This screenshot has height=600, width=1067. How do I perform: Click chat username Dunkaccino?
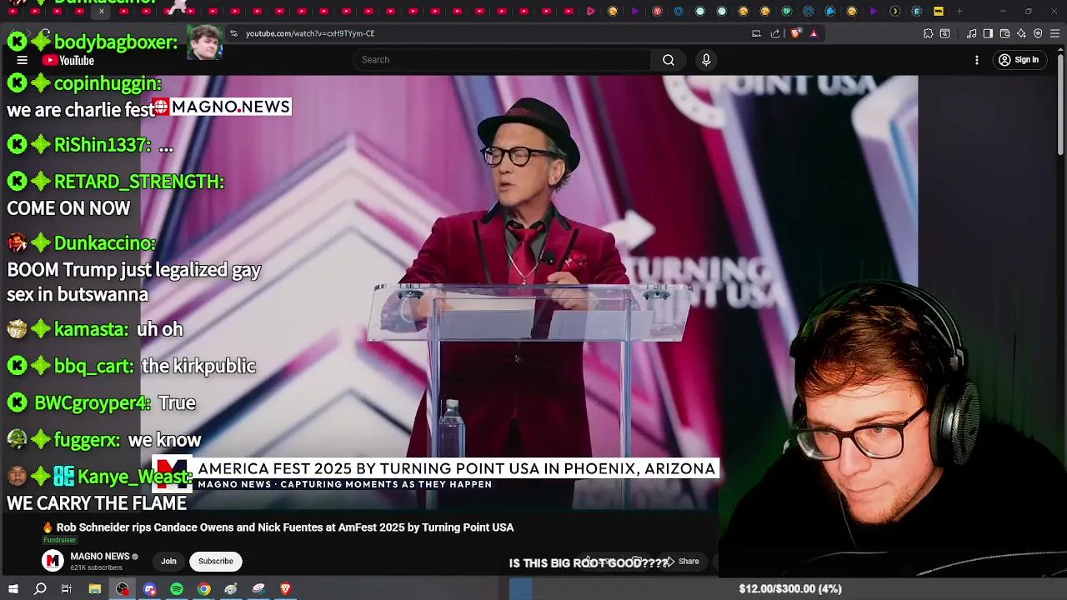click(x=105, y=243)
